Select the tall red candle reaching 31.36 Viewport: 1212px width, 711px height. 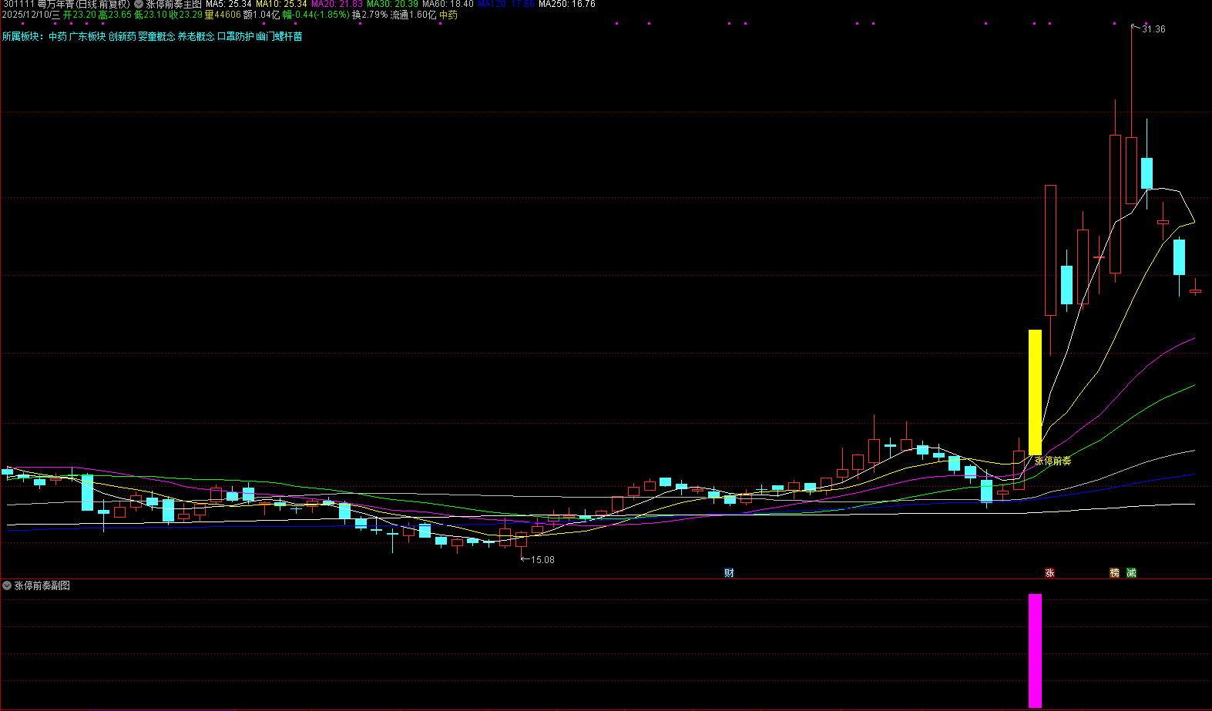click(1131, 115)
